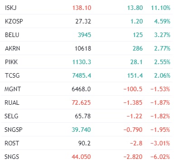
Task: Select the BELU ticker
Action: (x=12, y=35)
